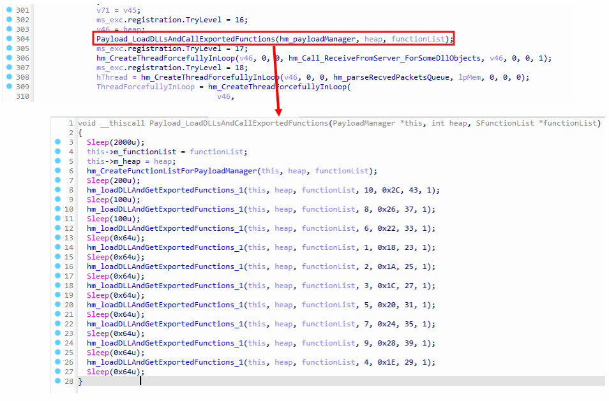Select 0x1C constant on line 18
The image size is (609, 401).
386,286
